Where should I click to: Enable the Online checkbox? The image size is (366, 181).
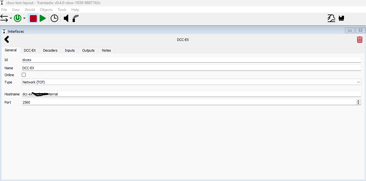24,75
